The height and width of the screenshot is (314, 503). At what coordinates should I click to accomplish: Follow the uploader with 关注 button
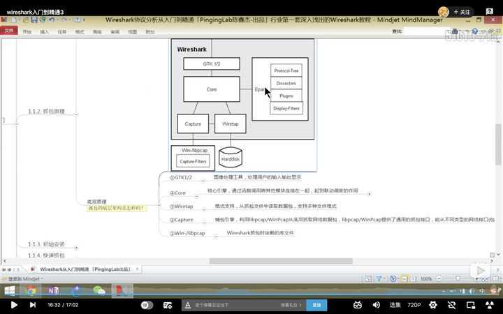[462, 12]
